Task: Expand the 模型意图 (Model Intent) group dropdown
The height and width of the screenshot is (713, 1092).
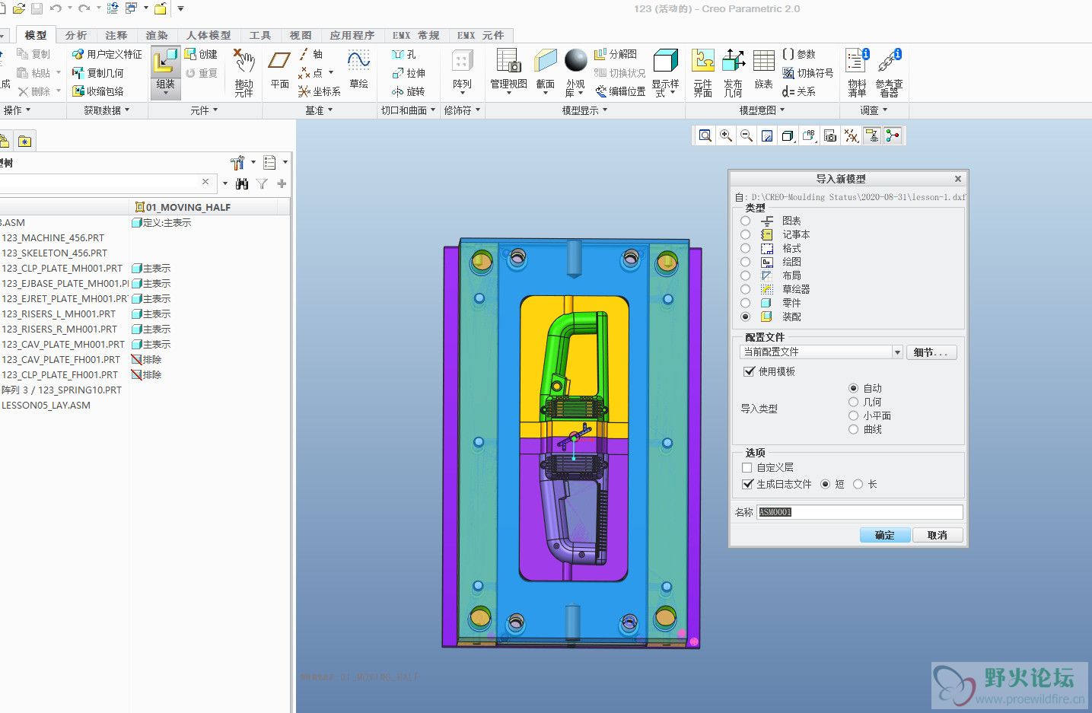Action: click(762, 110)
